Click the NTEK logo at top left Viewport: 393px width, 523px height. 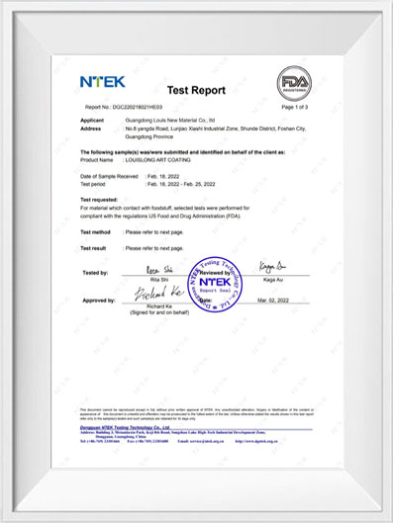click(x=103, y=82)
